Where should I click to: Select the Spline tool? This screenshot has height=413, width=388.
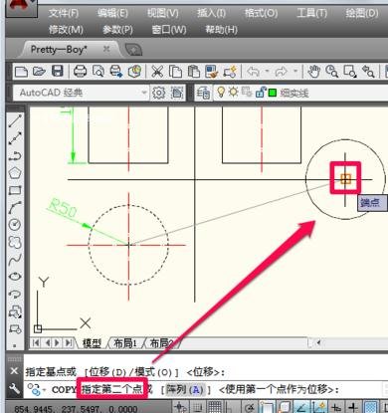click(x=15, y=259)
